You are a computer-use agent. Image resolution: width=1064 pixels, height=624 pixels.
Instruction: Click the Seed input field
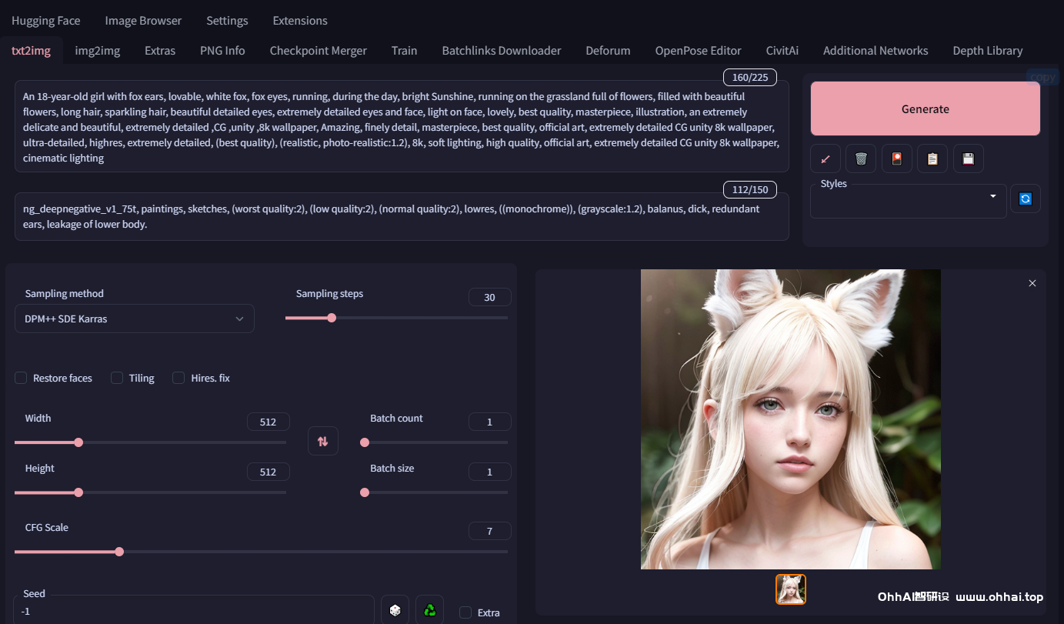194,611
